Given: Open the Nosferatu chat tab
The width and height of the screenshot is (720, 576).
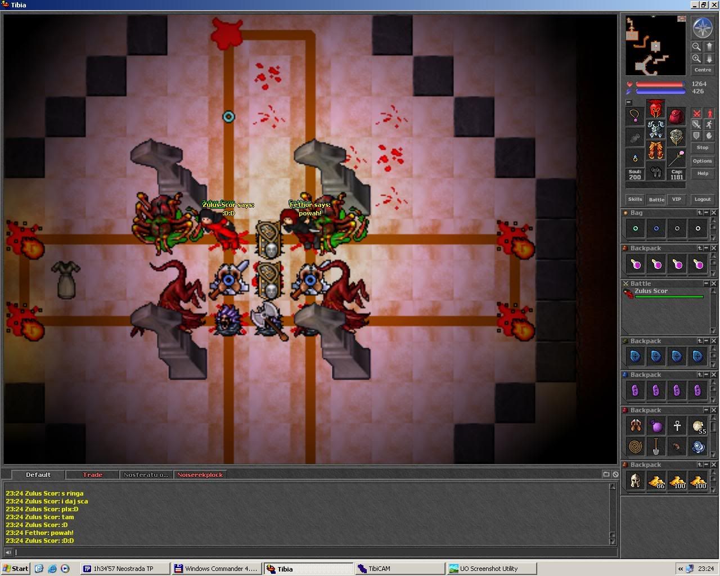Looking at the screenshot, I should tap(146, 475).
